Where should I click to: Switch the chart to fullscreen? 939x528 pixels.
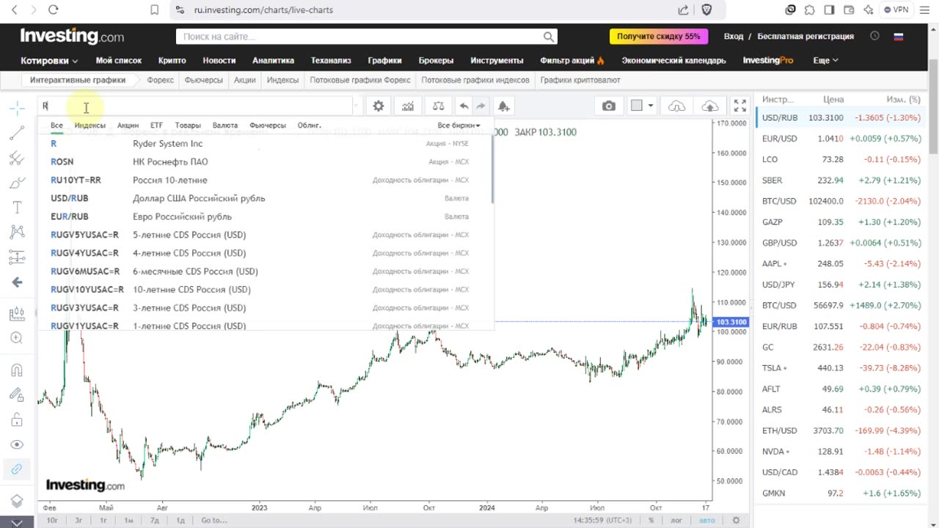740,106
